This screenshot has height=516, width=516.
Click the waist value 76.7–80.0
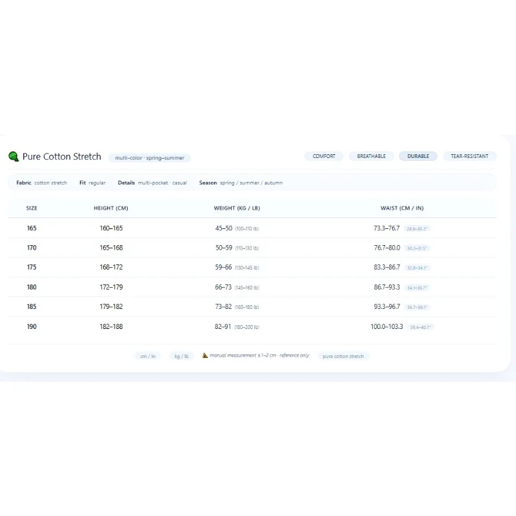tap(387, 248)
